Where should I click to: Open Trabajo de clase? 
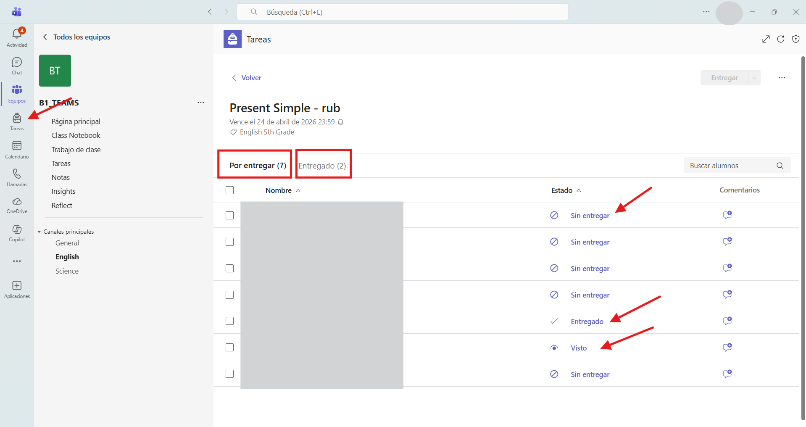pyautogui.click(x=76, y=150)
